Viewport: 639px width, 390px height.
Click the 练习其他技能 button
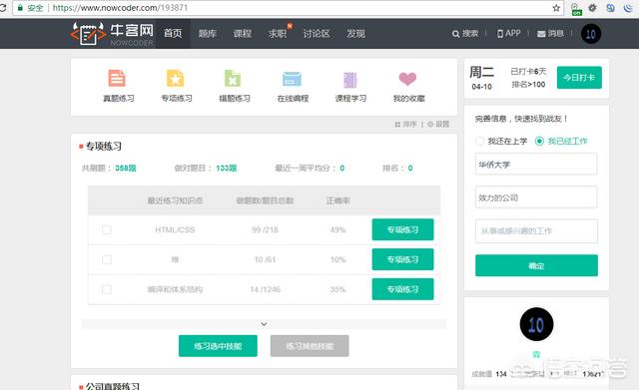(310, 346)
